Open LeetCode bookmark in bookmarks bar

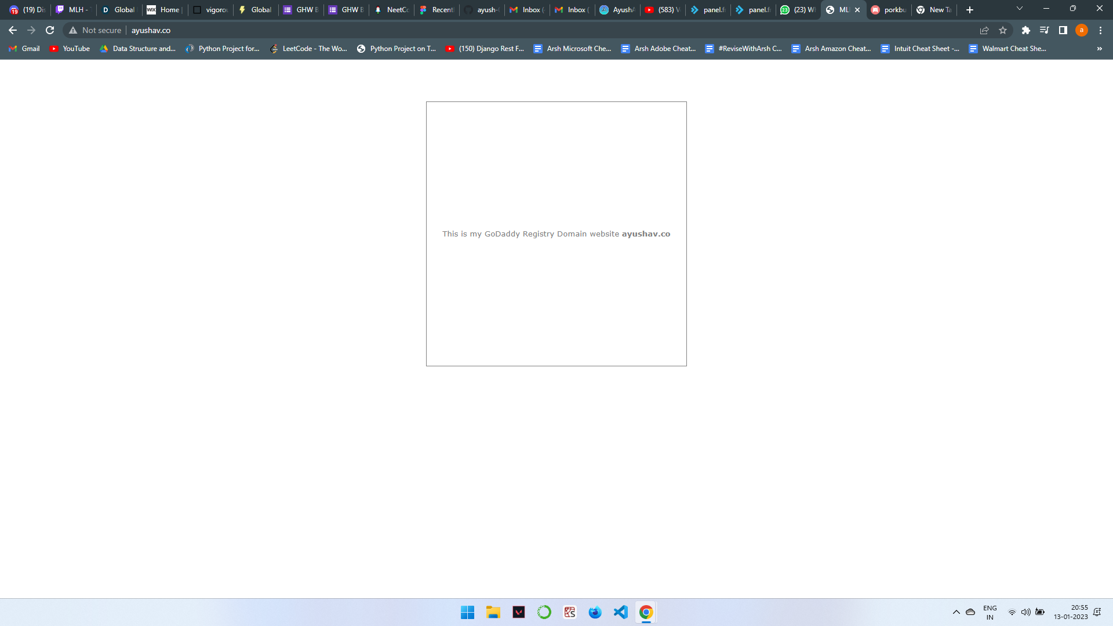pyautogui.click(x=308, y=49)
